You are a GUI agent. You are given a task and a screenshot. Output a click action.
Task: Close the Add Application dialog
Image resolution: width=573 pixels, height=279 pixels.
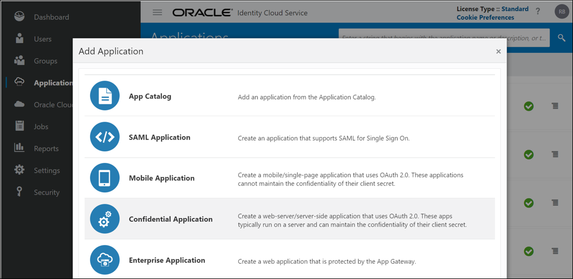point(498,51)
